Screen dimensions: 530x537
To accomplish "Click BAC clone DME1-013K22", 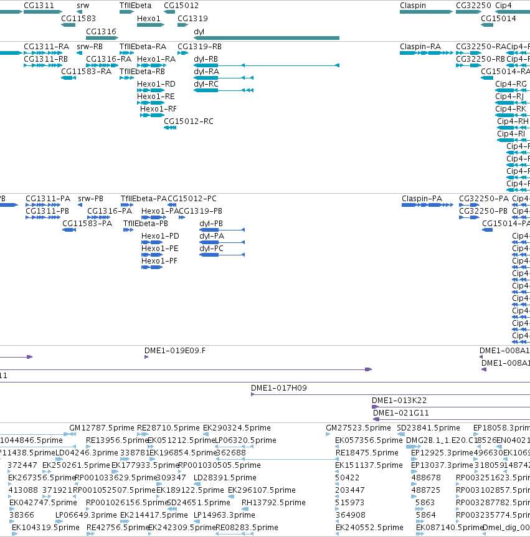I will (399, 401).
